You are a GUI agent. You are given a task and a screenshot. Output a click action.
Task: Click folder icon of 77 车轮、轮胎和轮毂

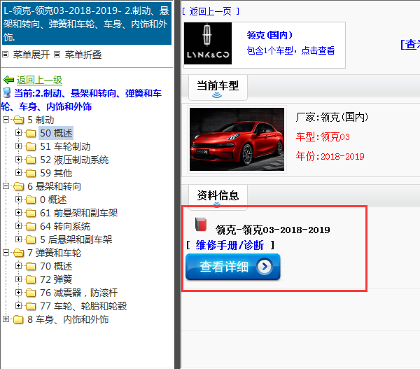point(31,306)
